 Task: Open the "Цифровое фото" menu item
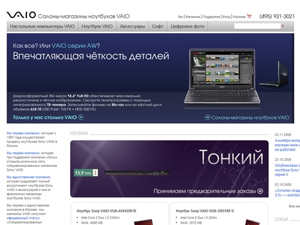click(x=187, y=26)
